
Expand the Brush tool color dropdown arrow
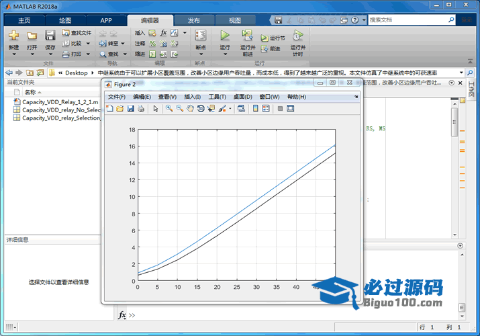[x=230, y=108]
